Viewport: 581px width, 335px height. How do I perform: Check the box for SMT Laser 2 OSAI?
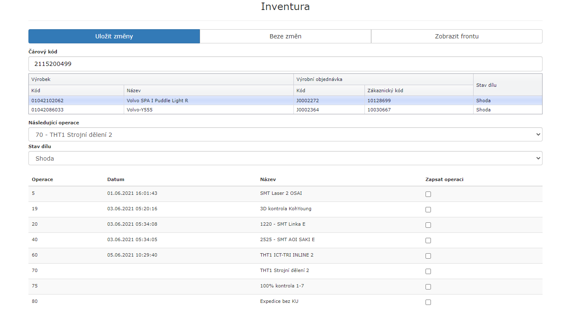click(x=428, y=194)
